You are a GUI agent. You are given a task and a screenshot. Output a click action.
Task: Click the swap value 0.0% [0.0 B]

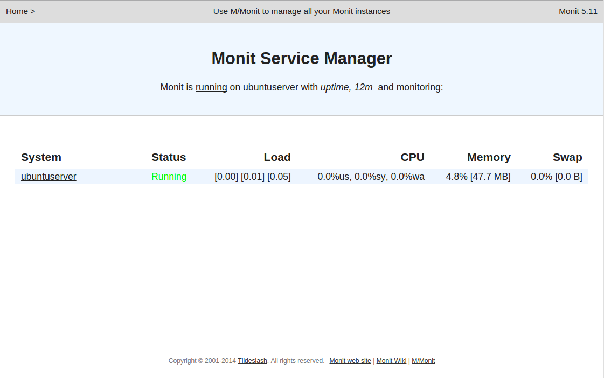click(556, 177)
